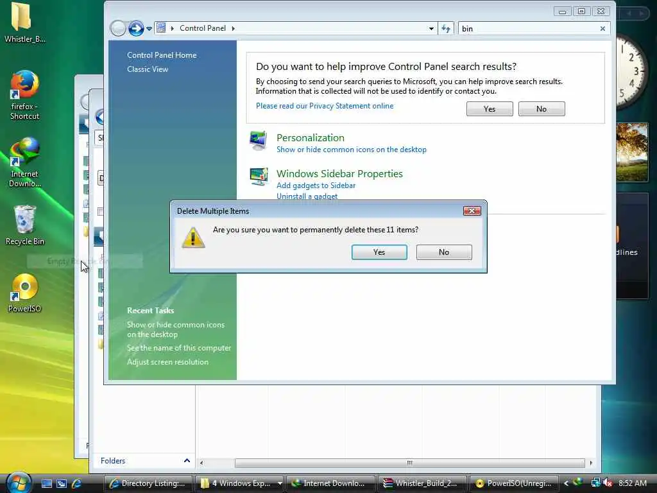Expand the arrow before Control Panel breadcrumb
Image resolution: width=657 pixels, height=493 pixels.
click(172, 28)
